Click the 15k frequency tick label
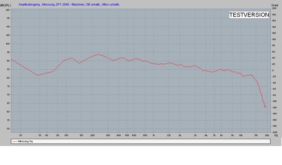 [256, 135]
